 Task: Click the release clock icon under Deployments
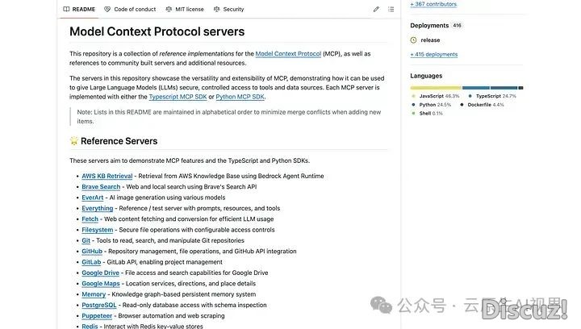click(413, 40)
